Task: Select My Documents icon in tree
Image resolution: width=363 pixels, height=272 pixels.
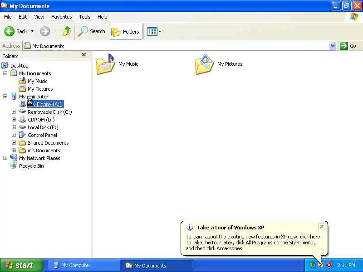Action: click(14, 73)
